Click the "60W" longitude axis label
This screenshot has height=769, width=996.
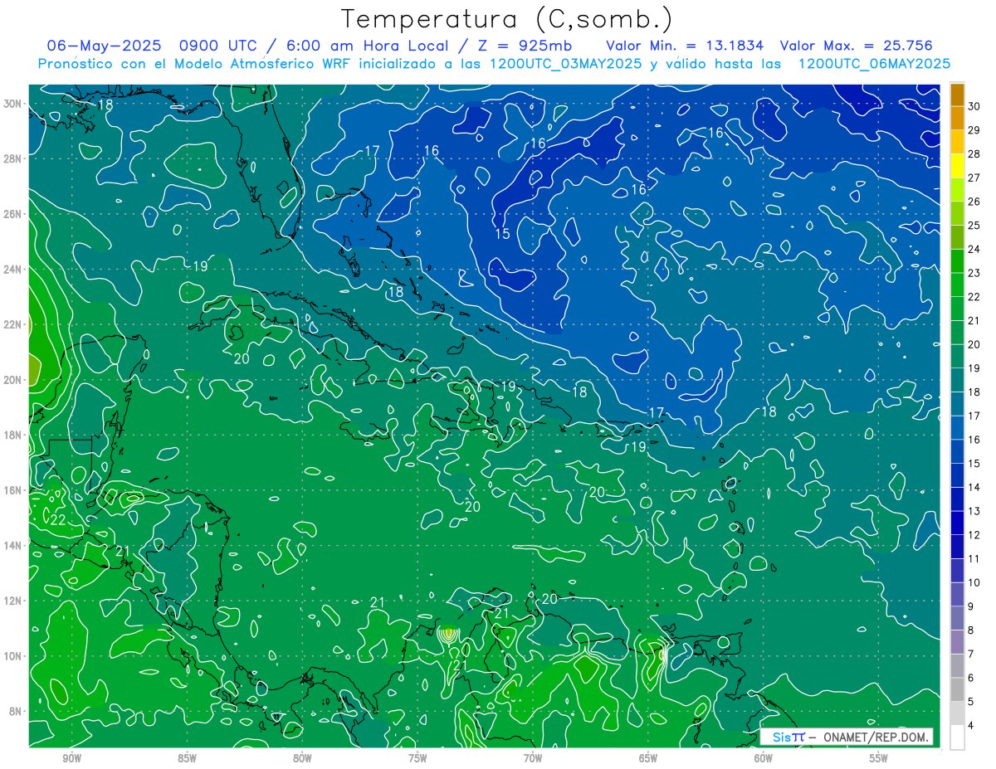click(x=764, y=758)
